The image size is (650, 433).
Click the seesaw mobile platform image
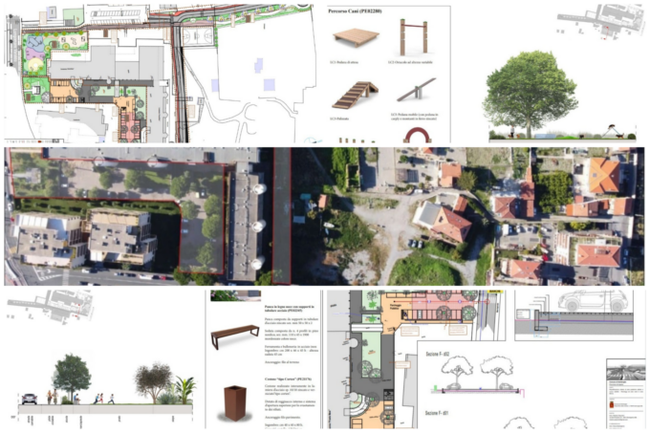416,90
